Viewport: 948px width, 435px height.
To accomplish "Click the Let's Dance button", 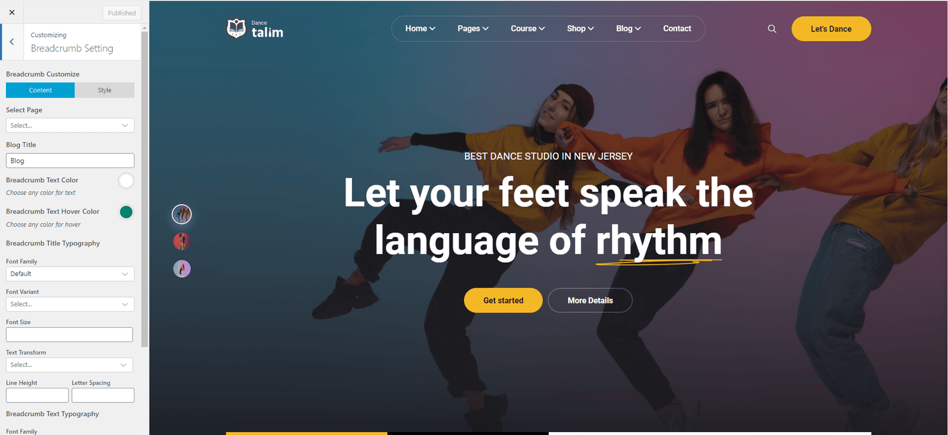I will click(x=831, y=29).
